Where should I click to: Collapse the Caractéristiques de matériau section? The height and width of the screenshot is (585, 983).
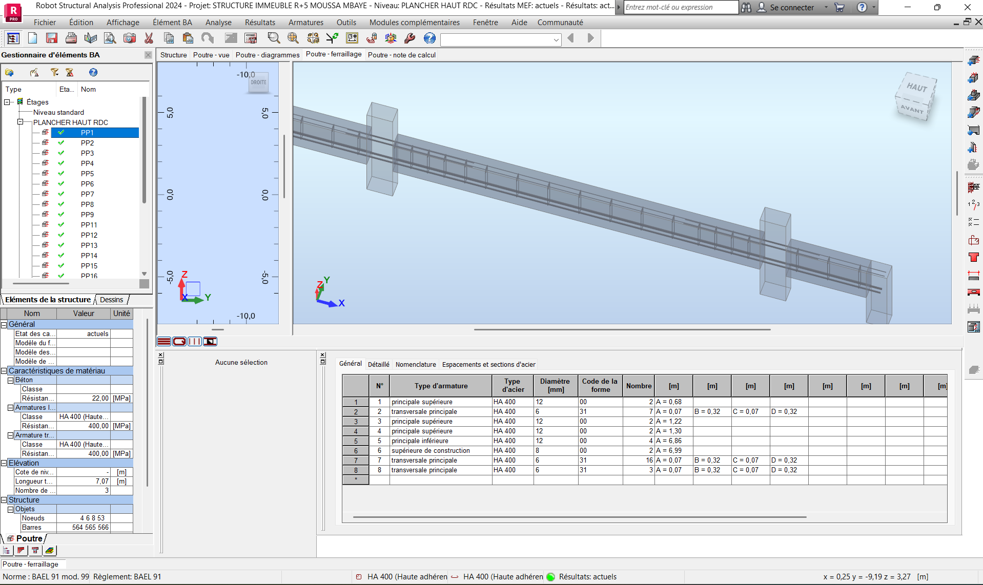pyautogui.click(x=4, y=371)
